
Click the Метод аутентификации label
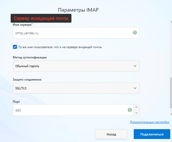pos(30,57)
